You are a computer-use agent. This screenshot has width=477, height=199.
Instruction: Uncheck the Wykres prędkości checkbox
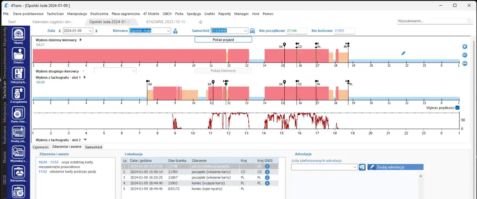click(457, 108)
